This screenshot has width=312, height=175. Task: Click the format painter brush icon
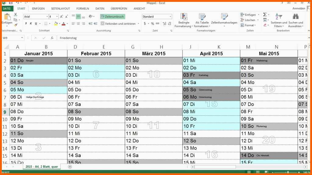pyautogui.click(x=16, y=25)
